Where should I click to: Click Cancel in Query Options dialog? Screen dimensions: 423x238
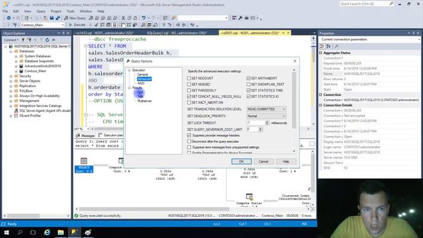tap(264, 161)
